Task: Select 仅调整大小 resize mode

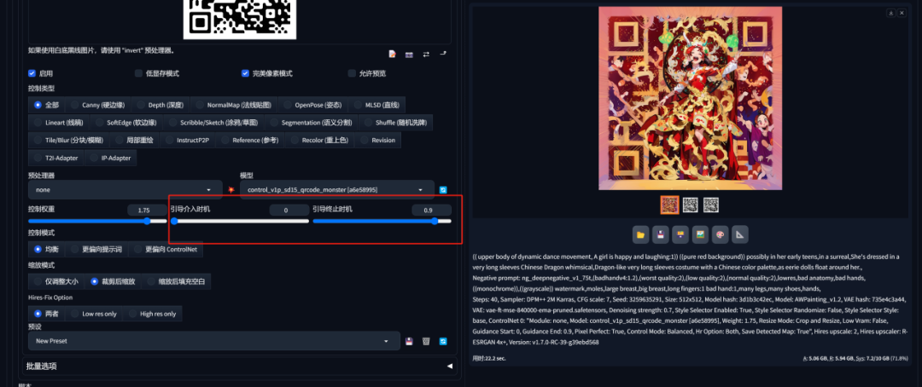Action: click(56, 281)
